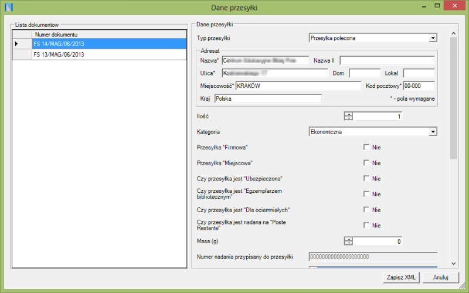Enable the Przesyłka "Firmowa" checkbox
This screenshot has height=293, width=469.
tap(366, 147)
